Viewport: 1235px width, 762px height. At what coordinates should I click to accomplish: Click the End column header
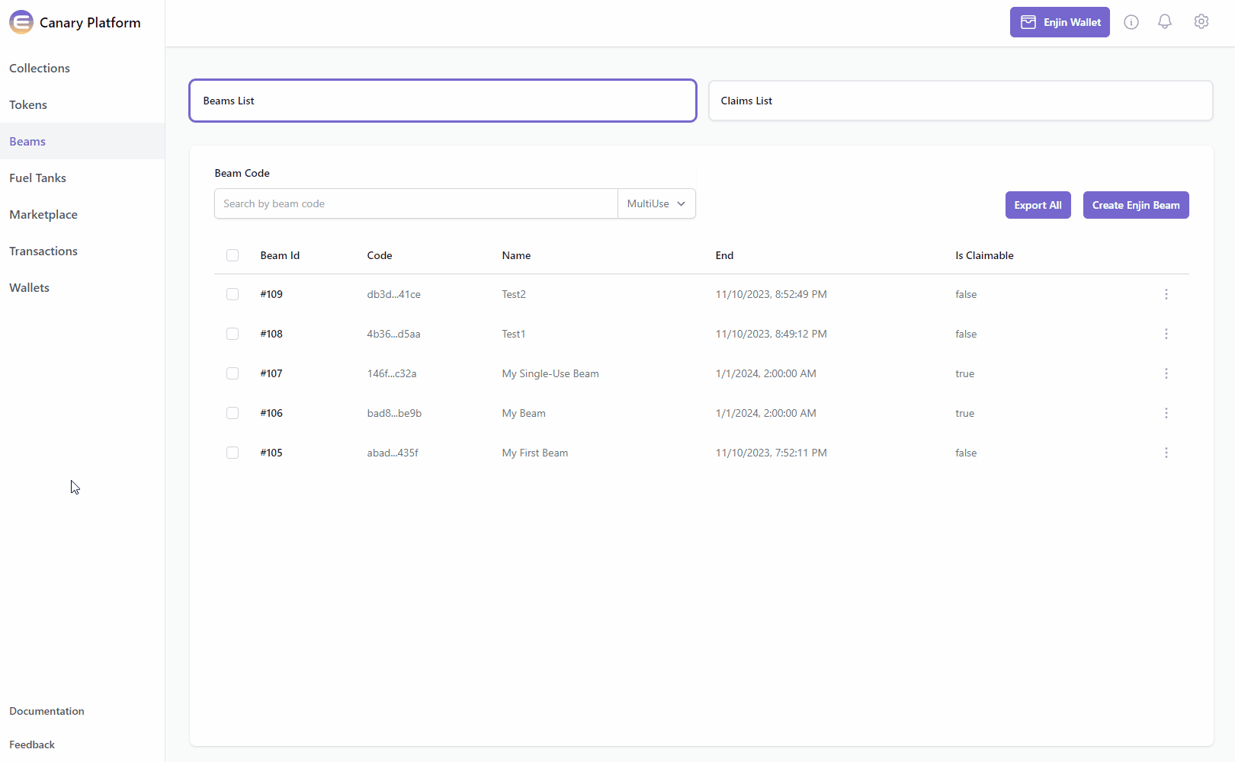tap(724, 255)
